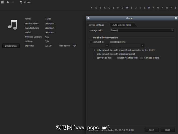Enable the 'convert to' checkbox
This screenshot has width=178, height=134.
pyautogui.click(x=91, y=42)
